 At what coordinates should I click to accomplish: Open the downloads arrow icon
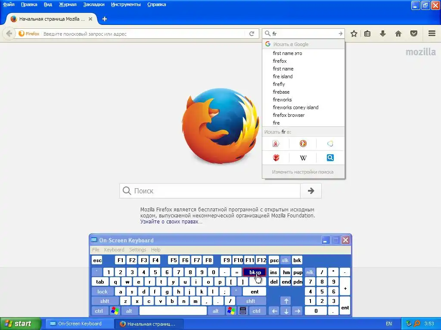383,34
